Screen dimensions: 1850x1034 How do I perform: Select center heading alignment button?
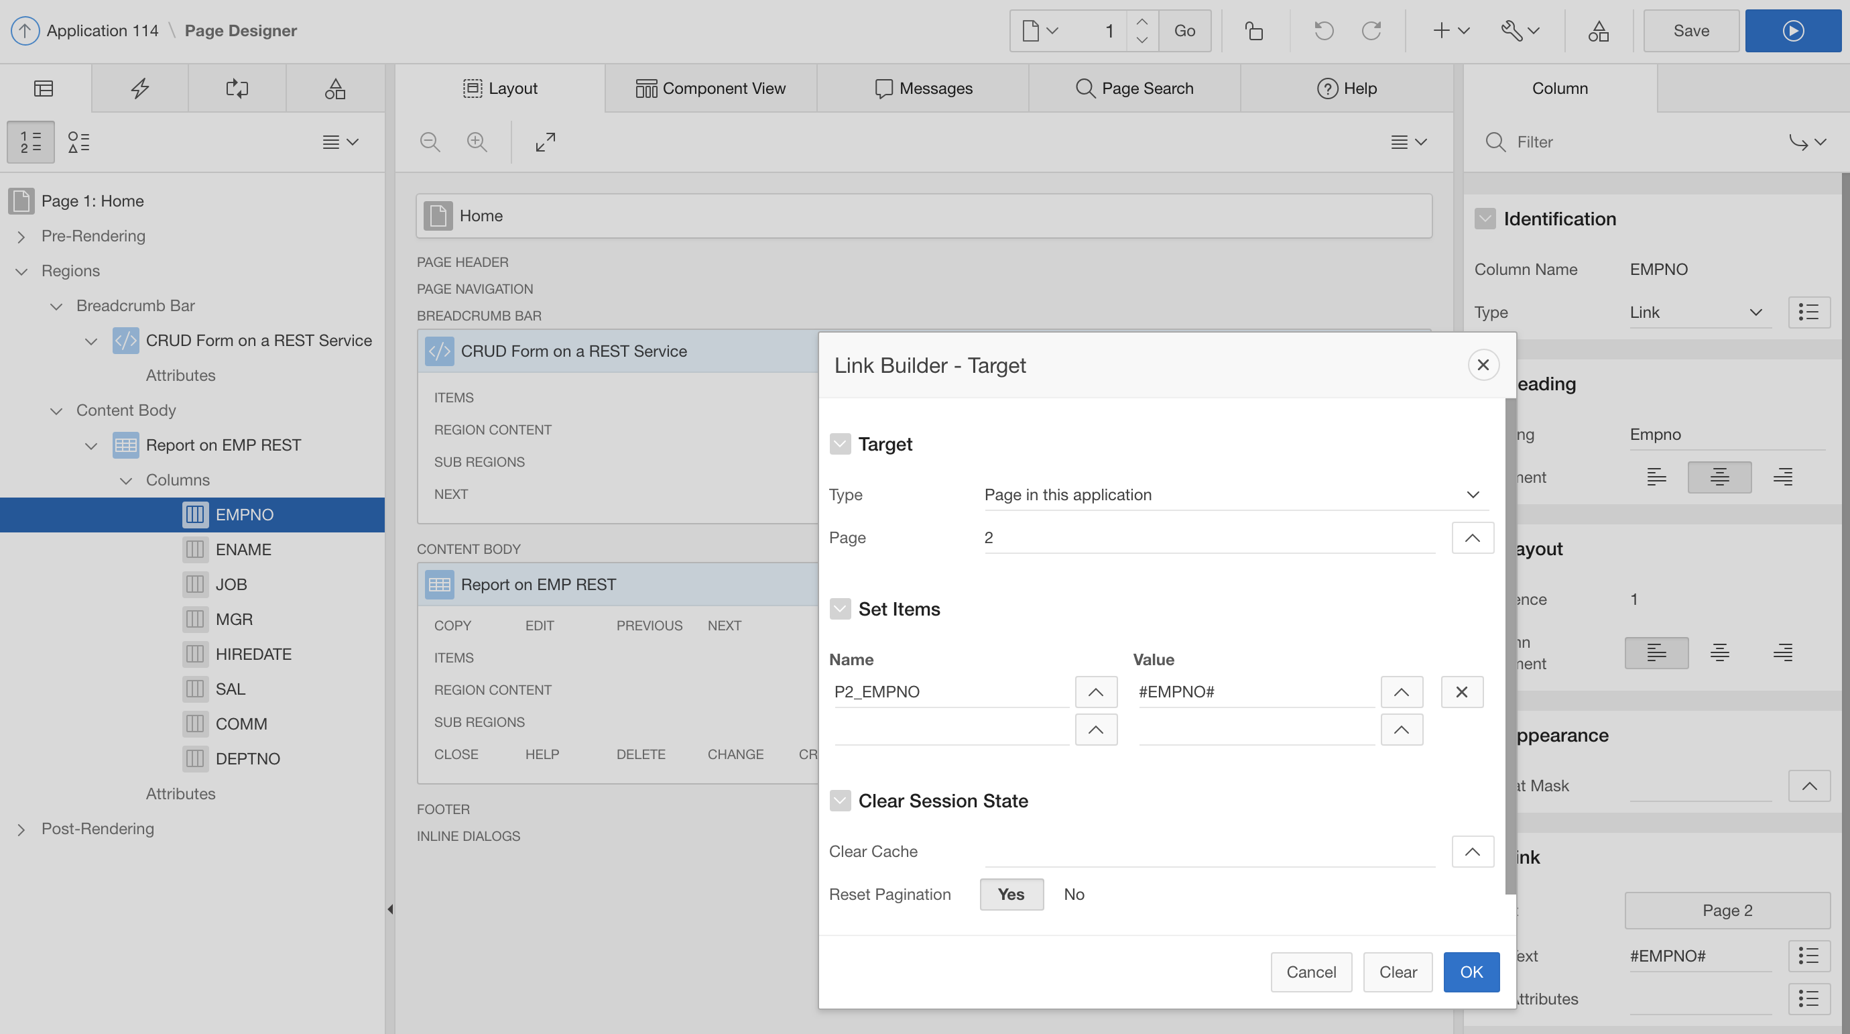[1719, 477]
